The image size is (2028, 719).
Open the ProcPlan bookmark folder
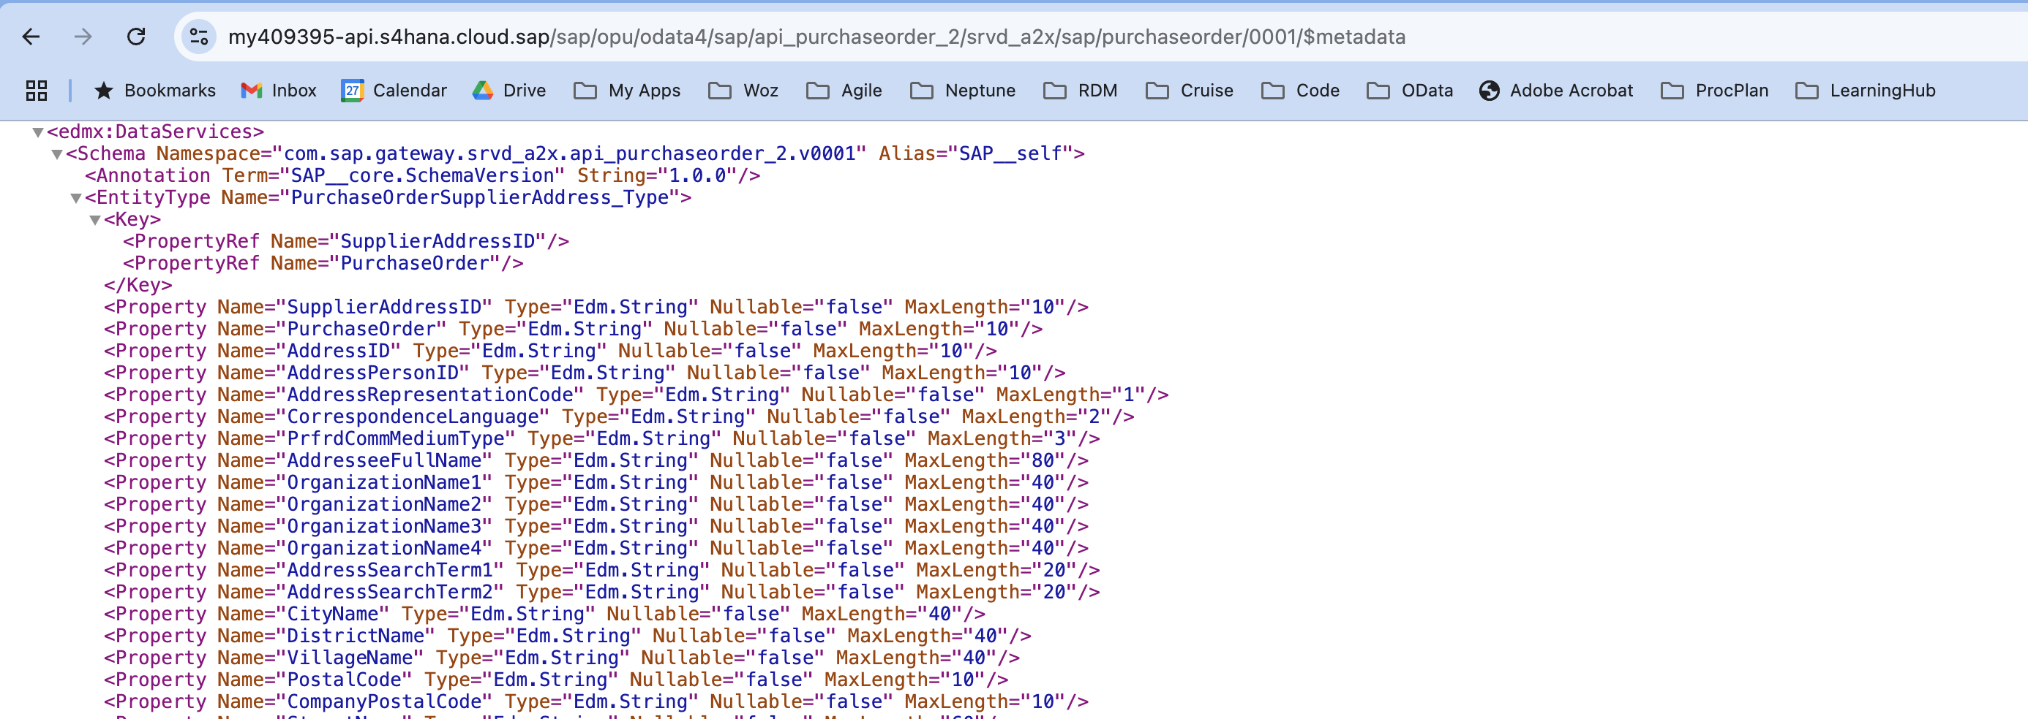tap(1714, 91)
